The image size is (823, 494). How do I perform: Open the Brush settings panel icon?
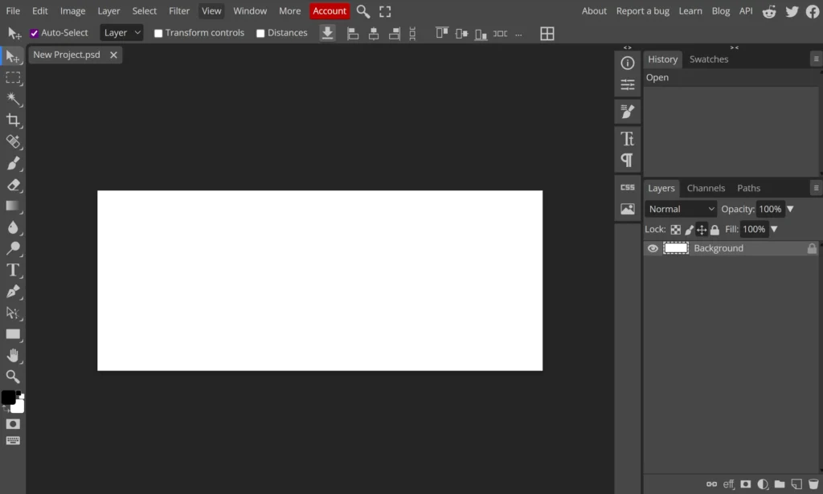[x=627, y=111]
